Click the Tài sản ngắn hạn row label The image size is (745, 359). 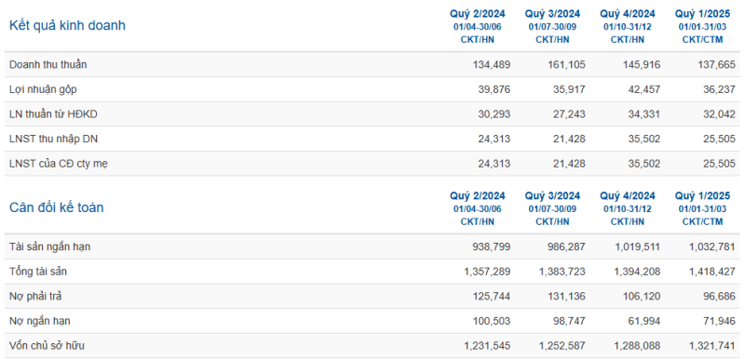(49, 246)
